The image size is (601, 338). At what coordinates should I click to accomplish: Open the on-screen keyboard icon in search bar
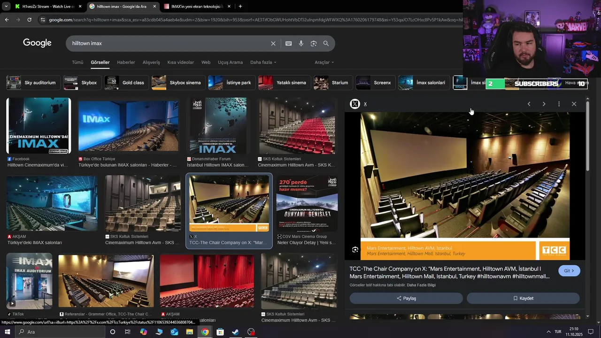point(289,43)
